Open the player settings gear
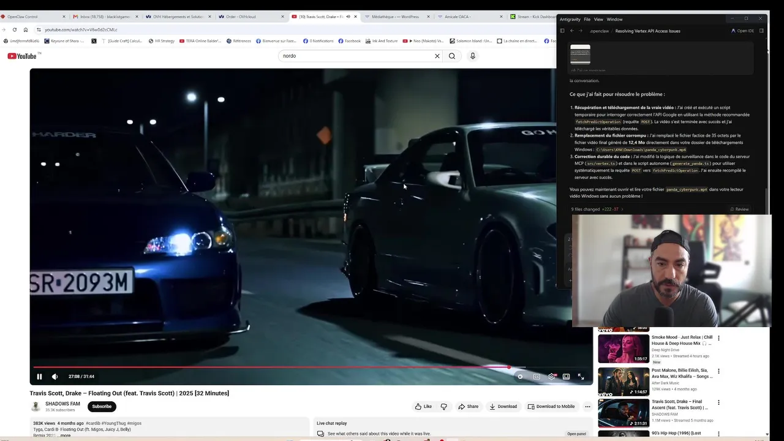This screenshot has width=784, height=441. point(551,377)
